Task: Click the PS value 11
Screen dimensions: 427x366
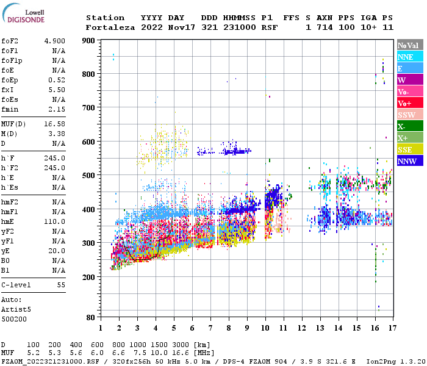Action: 388,27
